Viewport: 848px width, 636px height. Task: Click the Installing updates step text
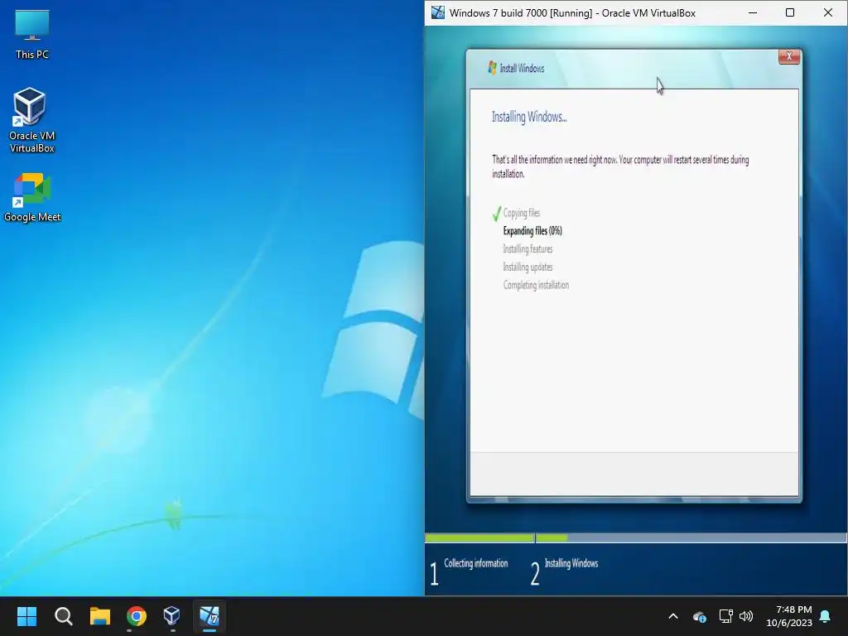coord(528,267)
